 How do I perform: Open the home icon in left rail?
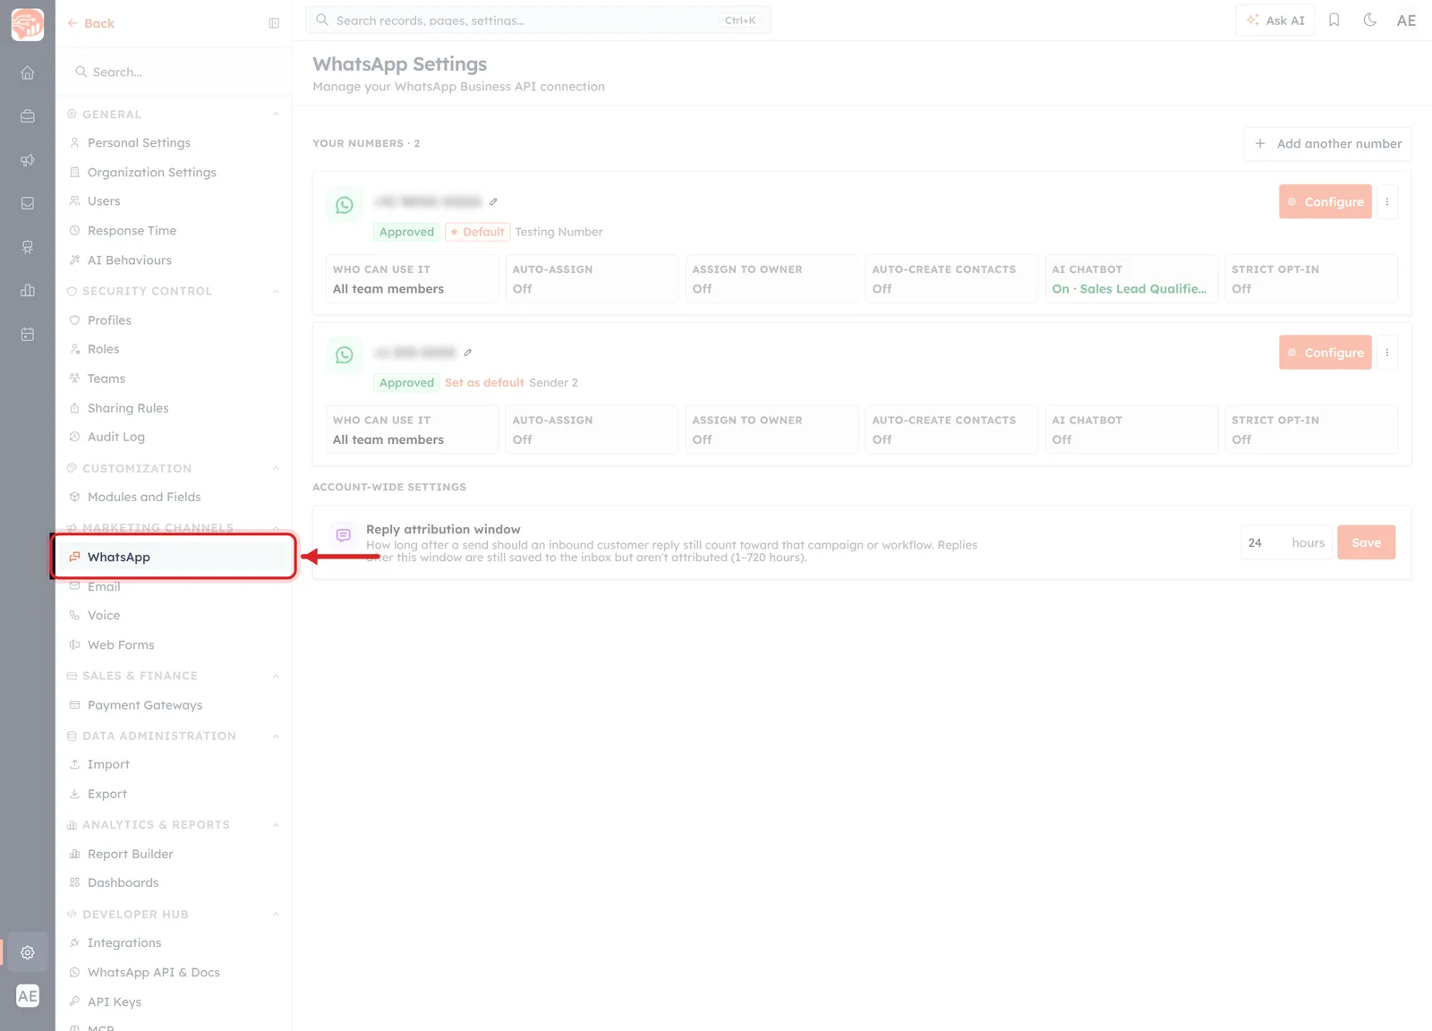point(28,72)
